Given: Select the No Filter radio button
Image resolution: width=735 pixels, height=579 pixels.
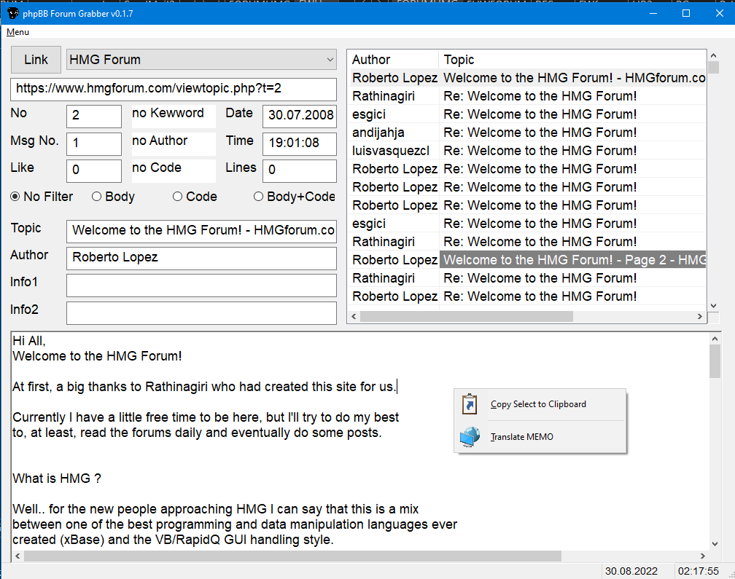Looking at the screenshot, I should (x=15, y=197).
